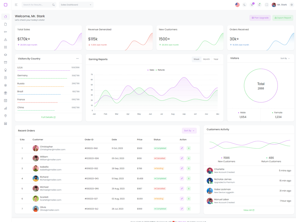This screenshot has width=296, height=222.
Task: Open the shopping cart icon in header
Action: [252, 5]
